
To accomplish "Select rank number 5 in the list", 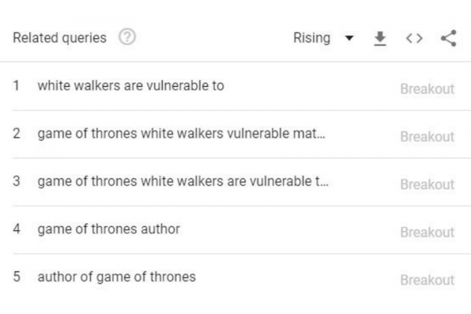I will click(x=16, y=277).
